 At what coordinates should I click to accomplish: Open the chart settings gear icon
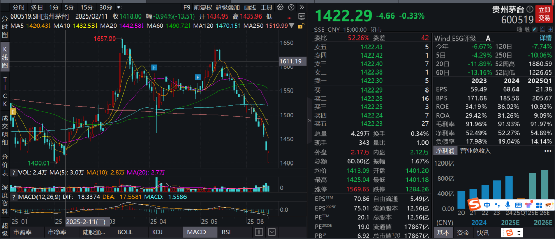(280, 7)
